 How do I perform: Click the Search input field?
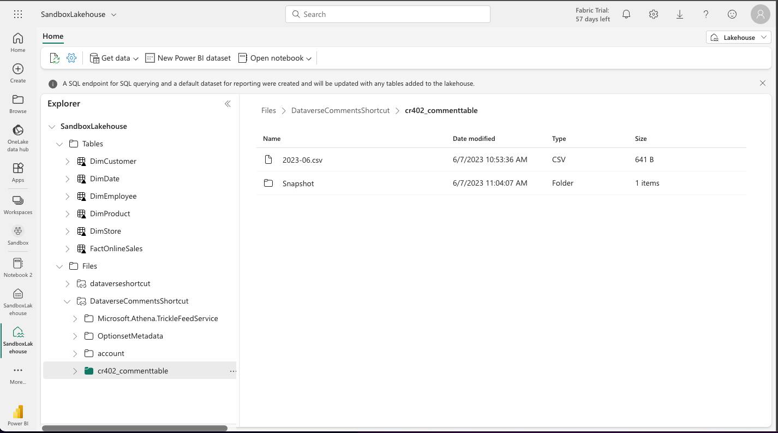(x=387, y=14)
